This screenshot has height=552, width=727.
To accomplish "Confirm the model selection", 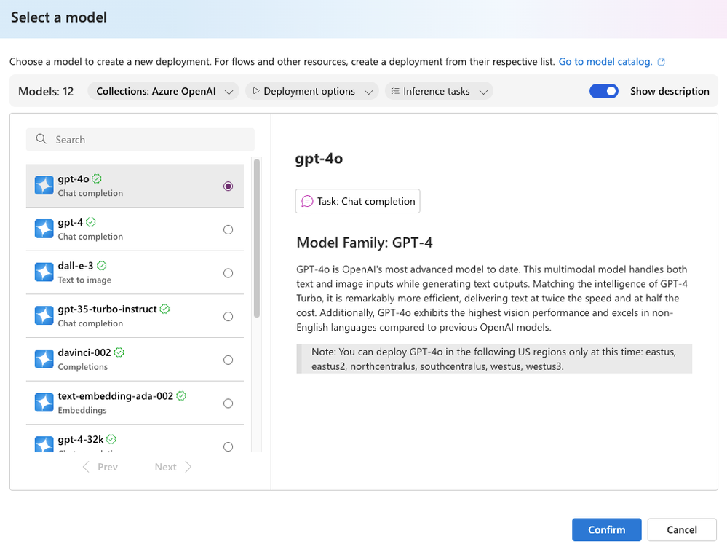I will [606, 529].
